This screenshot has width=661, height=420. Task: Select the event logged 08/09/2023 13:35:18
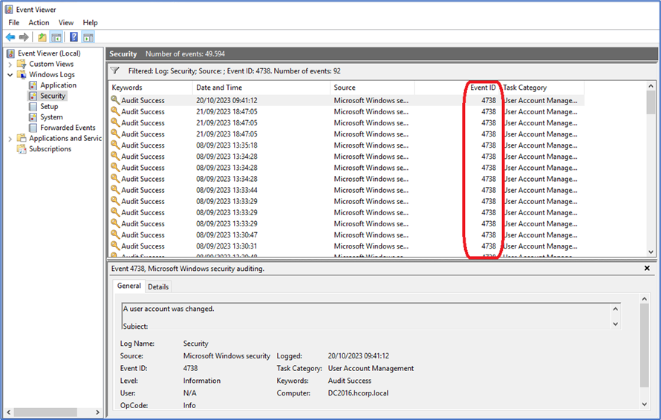point(227,145)
